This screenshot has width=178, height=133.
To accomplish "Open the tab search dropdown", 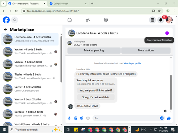I will coord(4,4).
